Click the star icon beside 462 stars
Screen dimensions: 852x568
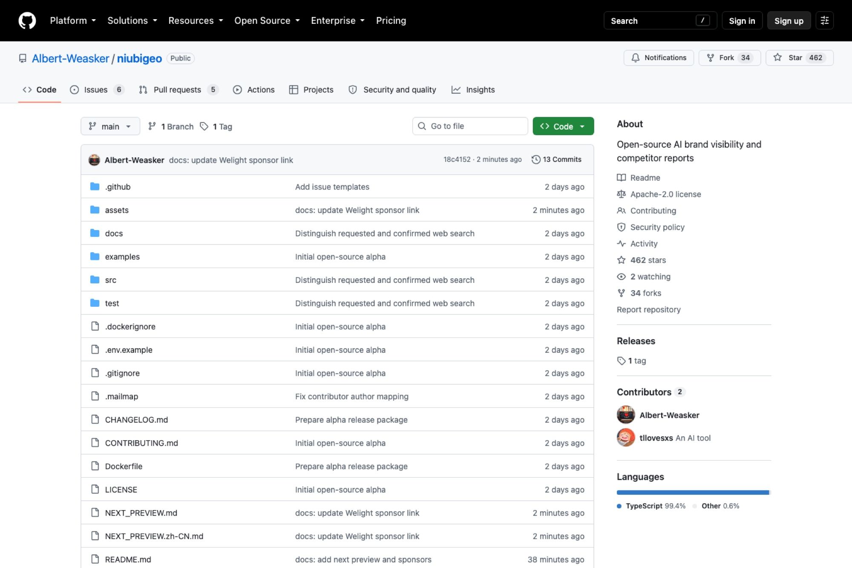coord(622,260)
